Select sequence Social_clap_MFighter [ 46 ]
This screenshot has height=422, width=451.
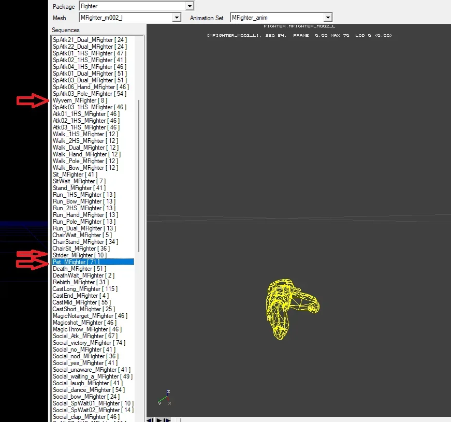click(86, 416)
